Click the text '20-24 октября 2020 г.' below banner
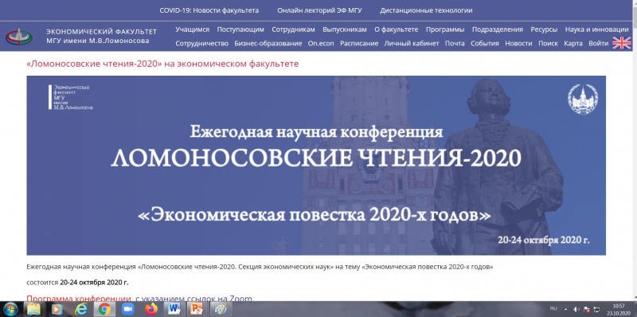Screen dimensions: 637x317 94,282
